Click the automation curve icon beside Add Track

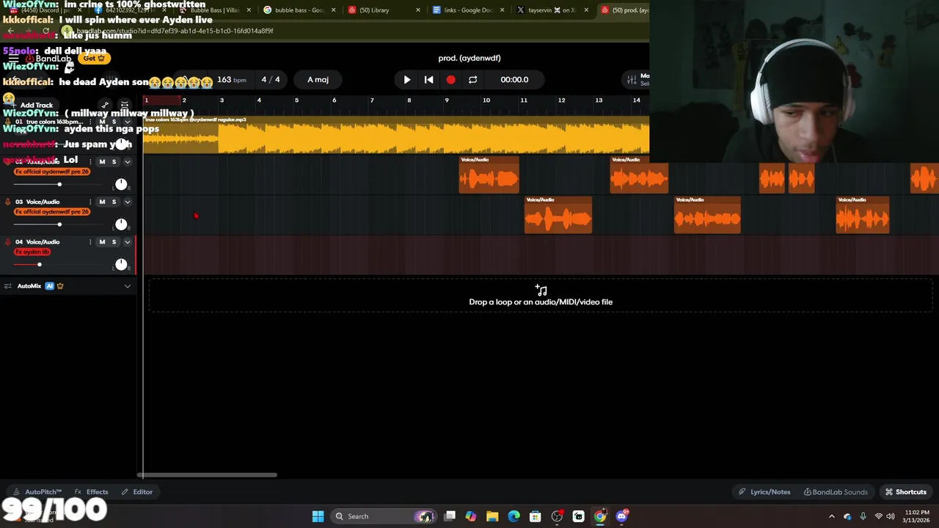pyautogui.click(x=106, y=105)
